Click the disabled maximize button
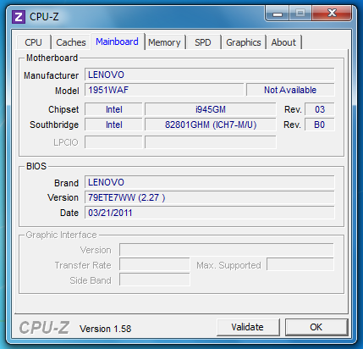Viewport: 363px width, 349px height. pyautogui.click(x=300, y=14)
